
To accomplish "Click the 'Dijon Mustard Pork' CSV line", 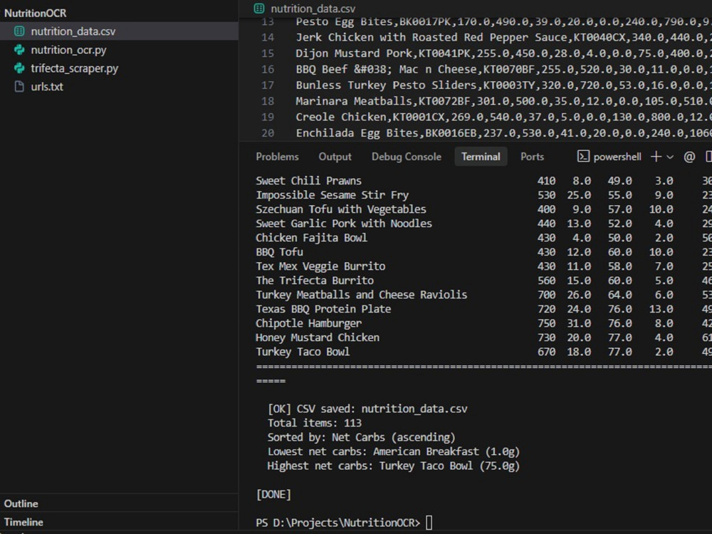I will pos(503,53).
